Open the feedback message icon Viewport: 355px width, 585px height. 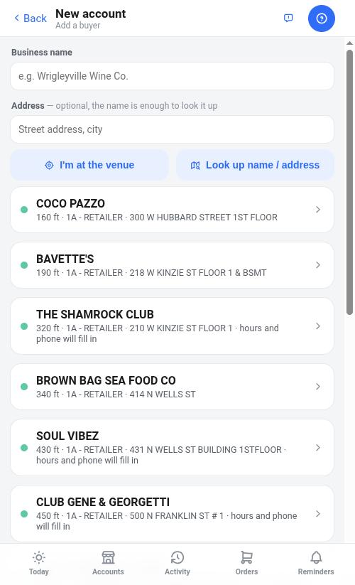click(288, 18)
